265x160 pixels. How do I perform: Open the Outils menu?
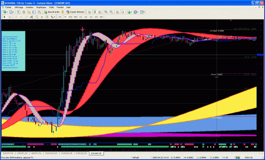pos(52,8)
